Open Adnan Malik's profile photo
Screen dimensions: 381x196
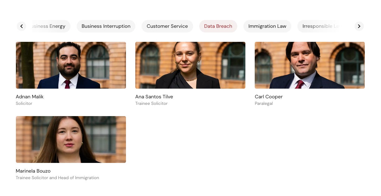71,65
